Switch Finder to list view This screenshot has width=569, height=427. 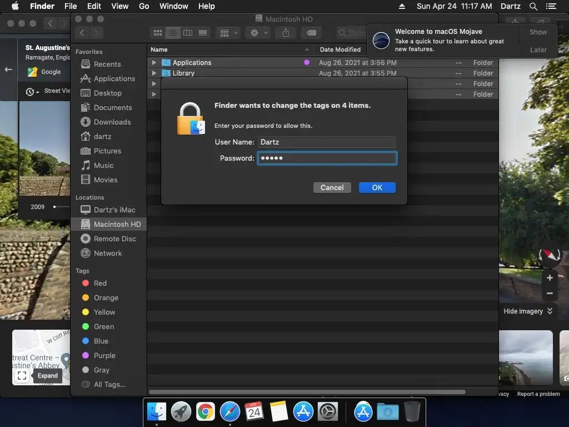pos(173,33)
